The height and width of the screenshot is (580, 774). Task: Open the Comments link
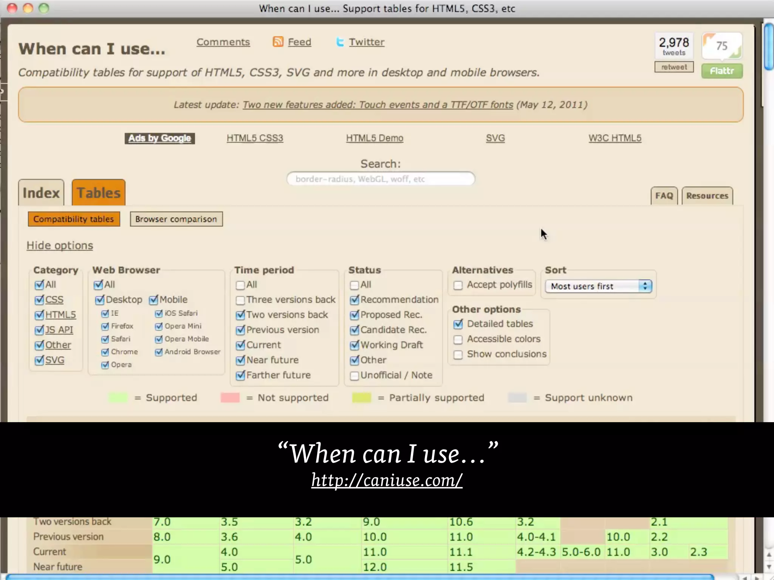223,42
